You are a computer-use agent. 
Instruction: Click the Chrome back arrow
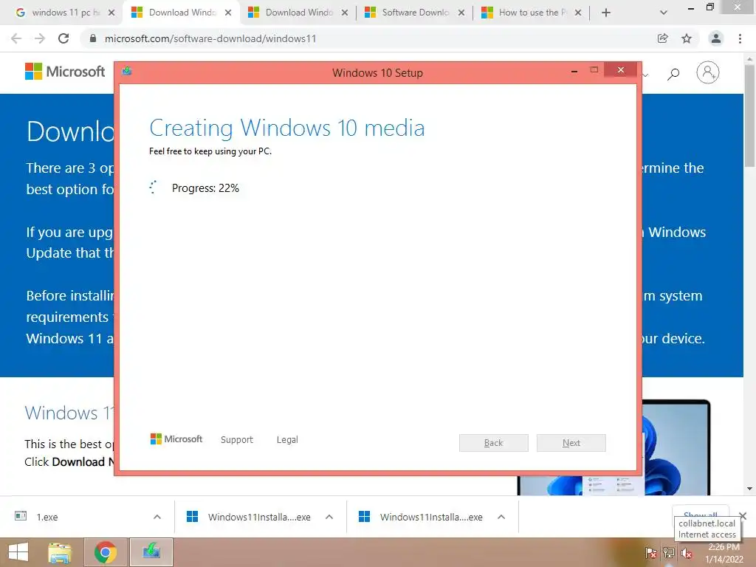tap(16, 38)
